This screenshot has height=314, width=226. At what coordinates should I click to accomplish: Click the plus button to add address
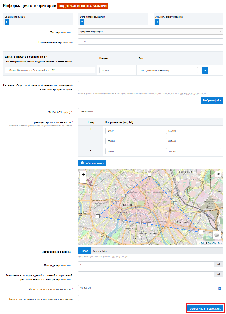(x=205, y=70)
